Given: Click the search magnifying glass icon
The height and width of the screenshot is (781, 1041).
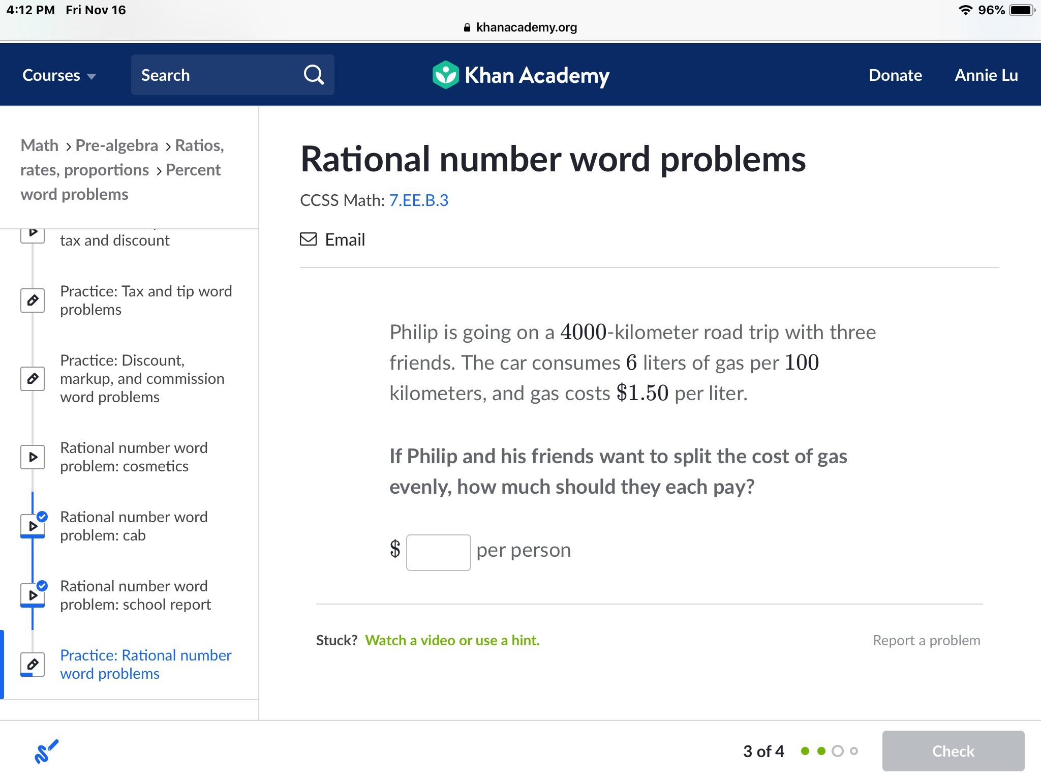Looking at the screenshot, I should click(314, 75).
